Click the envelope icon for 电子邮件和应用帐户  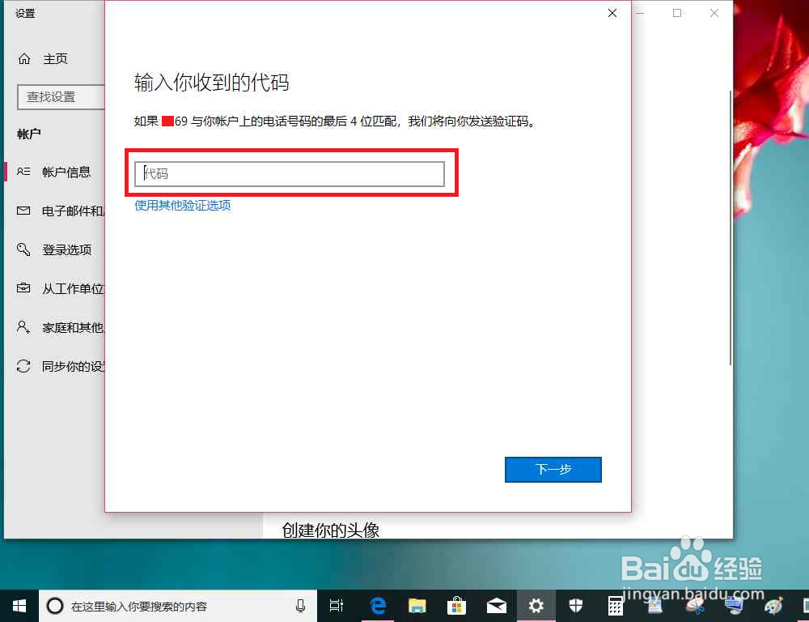pyautogui.click(x=24, y=211)
